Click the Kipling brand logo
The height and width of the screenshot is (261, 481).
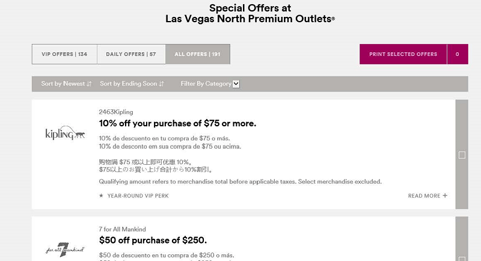click(x=65, y=133)
